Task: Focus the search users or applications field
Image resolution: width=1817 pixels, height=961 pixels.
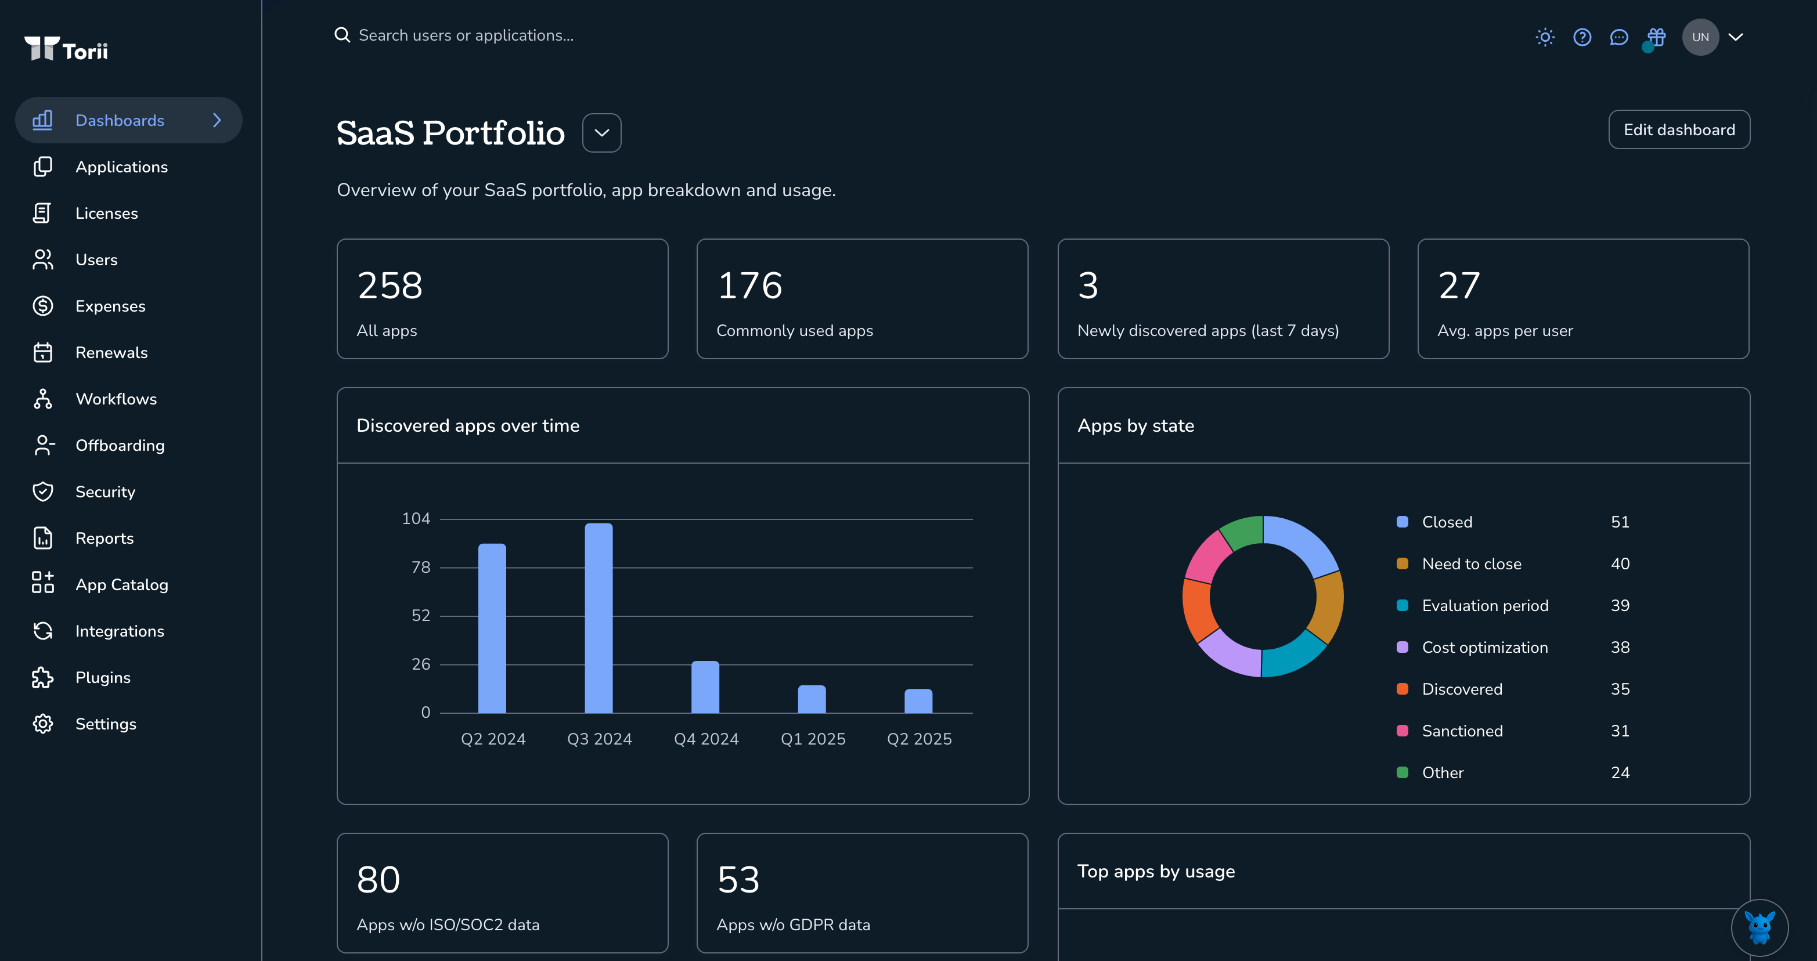Action: 466,35
